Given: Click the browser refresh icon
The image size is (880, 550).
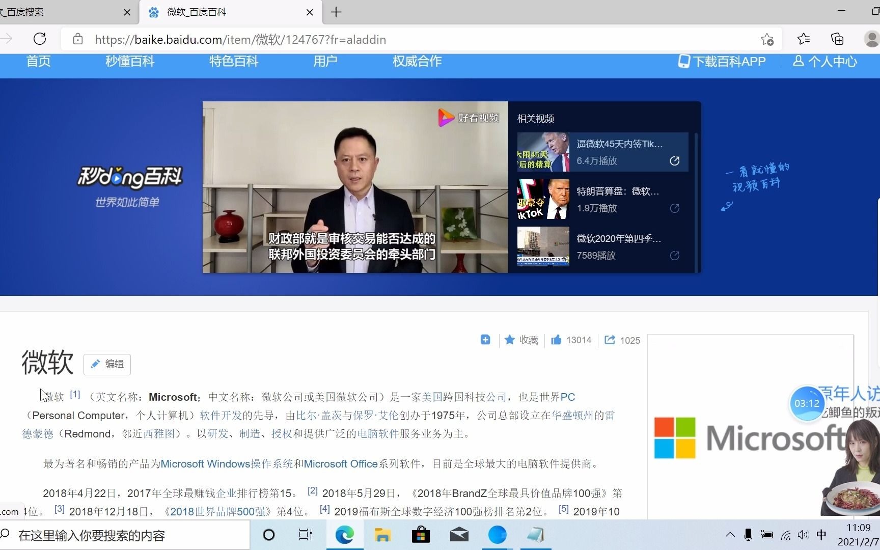Looking at the screenshot, I should [x=40, y=39].
